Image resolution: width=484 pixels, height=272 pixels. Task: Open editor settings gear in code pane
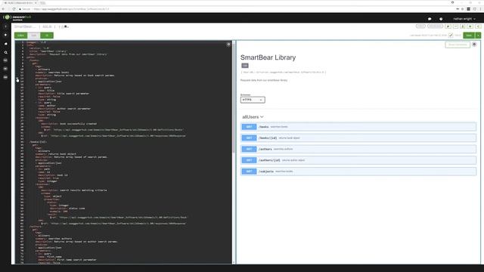pyautogui.click(x=228, y=45)
